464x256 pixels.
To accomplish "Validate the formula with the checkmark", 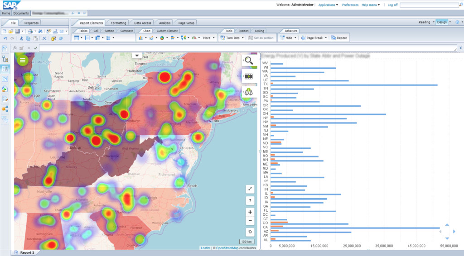I will point(36,48).
